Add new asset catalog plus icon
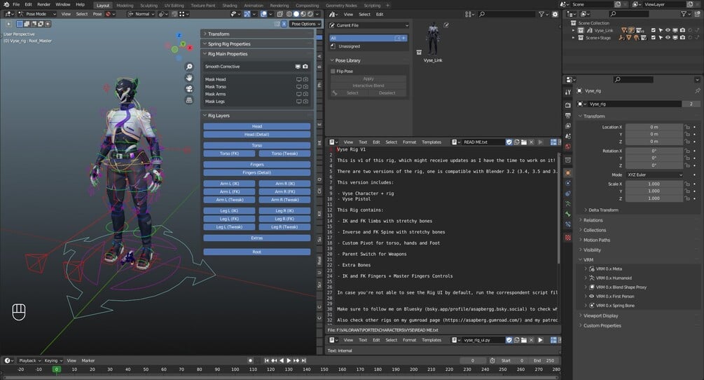Screen dimensions: 704x380 [x=403, y=38]
